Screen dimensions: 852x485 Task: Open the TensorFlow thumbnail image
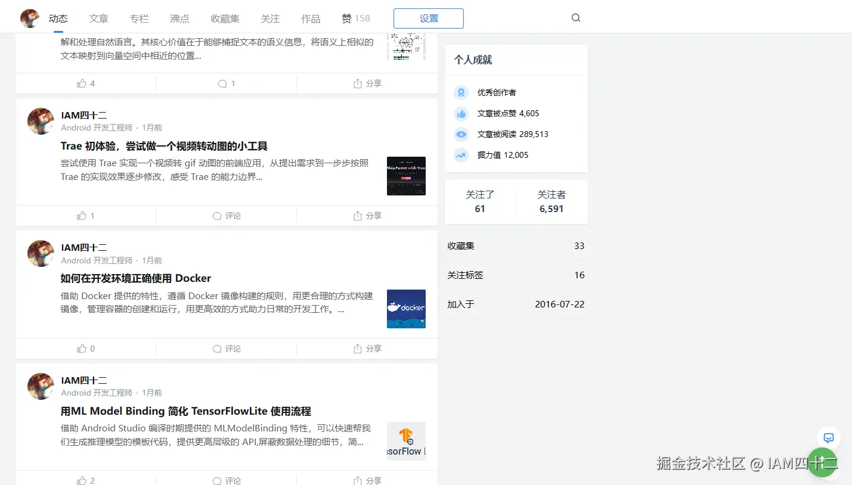coord(406,442)
